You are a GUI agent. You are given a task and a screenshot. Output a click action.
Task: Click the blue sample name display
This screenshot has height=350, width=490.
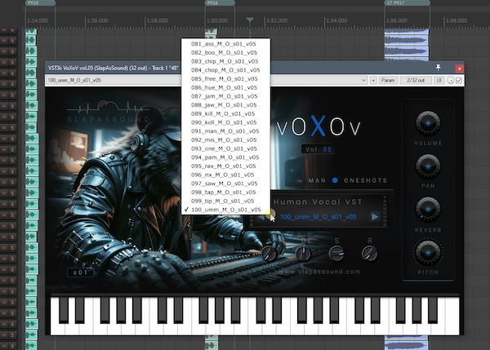coord(318,217)
